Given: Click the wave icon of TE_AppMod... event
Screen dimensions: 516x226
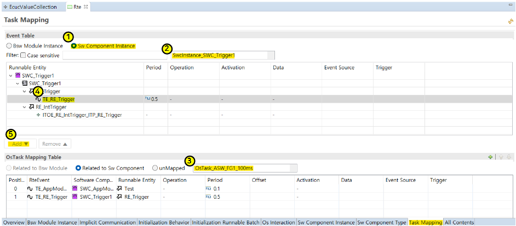Looking at the screenshot, I should click(x=31, y=189).
